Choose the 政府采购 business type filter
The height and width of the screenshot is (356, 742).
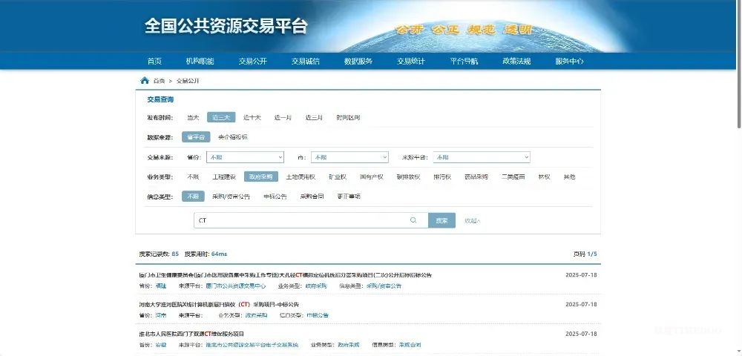click(x=261, y=177)
